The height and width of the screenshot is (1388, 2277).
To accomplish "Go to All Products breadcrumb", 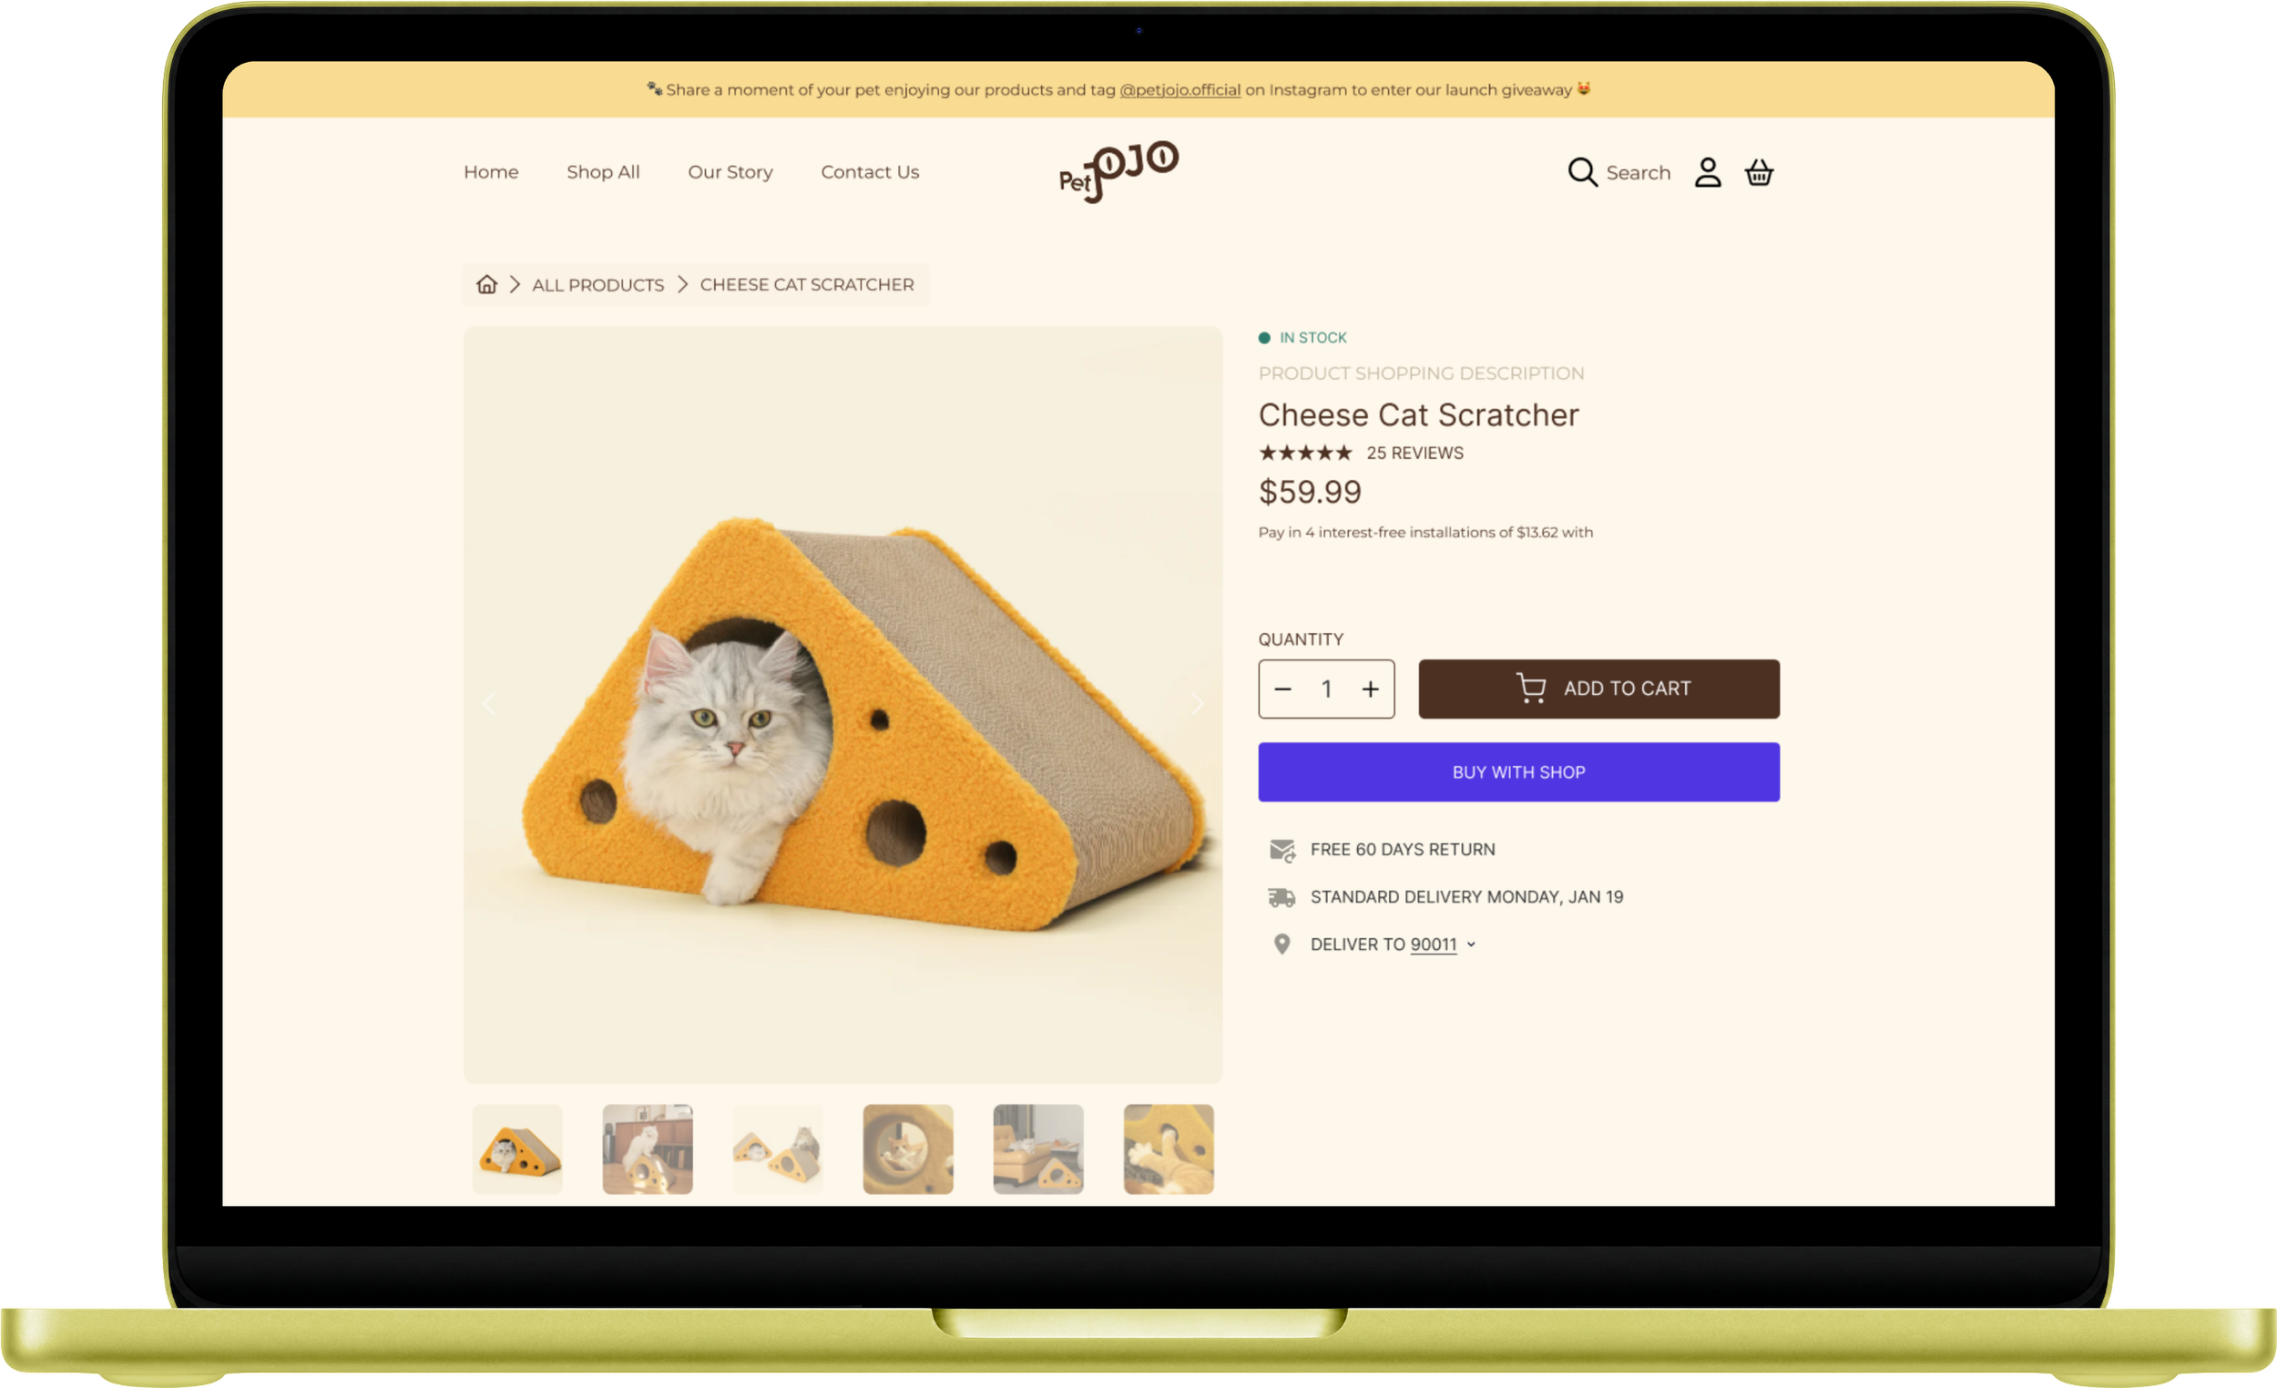I will [597, 285].
